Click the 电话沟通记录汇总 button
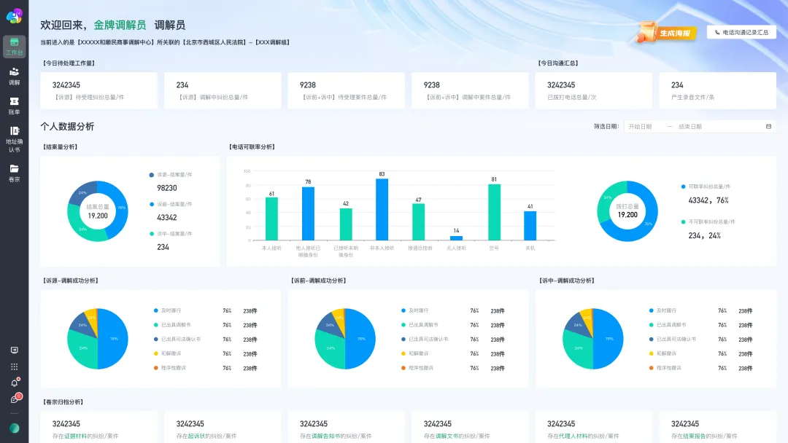Screen dimensions: 788x443 [741, 33]
